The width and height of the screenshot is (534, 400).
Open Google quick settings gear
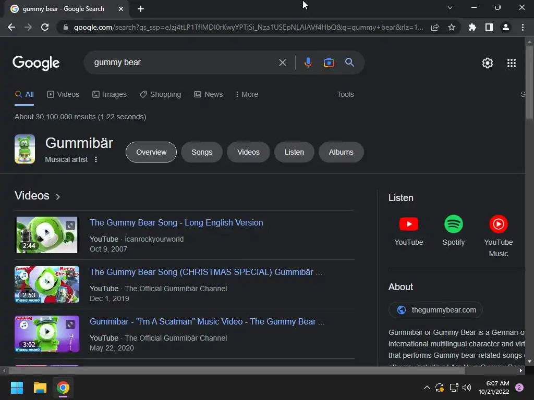click(488, 63)
